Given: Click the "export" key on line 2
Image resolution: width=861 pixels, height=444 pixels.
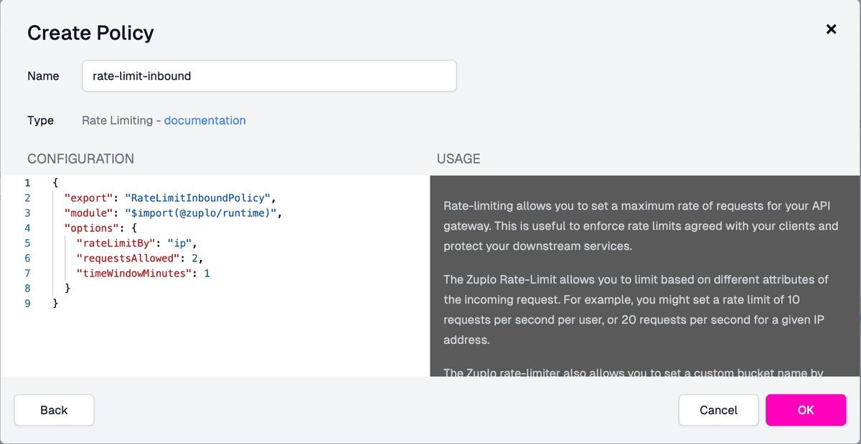Looking at the screenshot, I should [83, 198].
